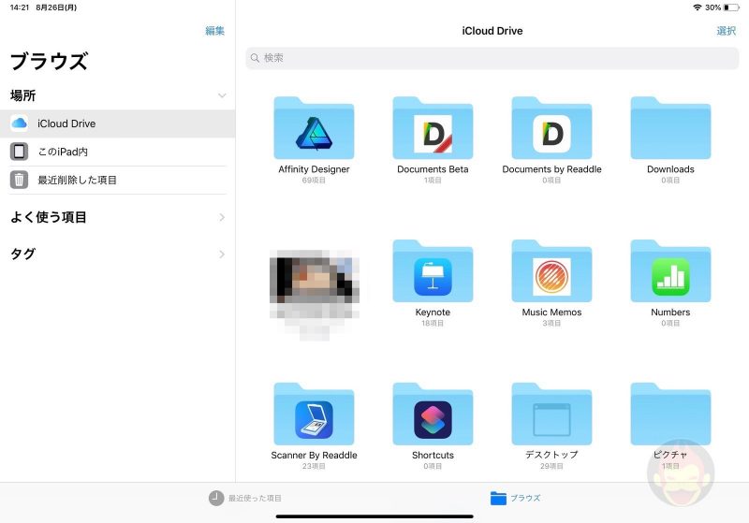Image resolution: width=749 pixels, height=523 pixels.
Task: Open the pixelated image thumbnail
Action: pyautogui.click(x=315, y=295)
